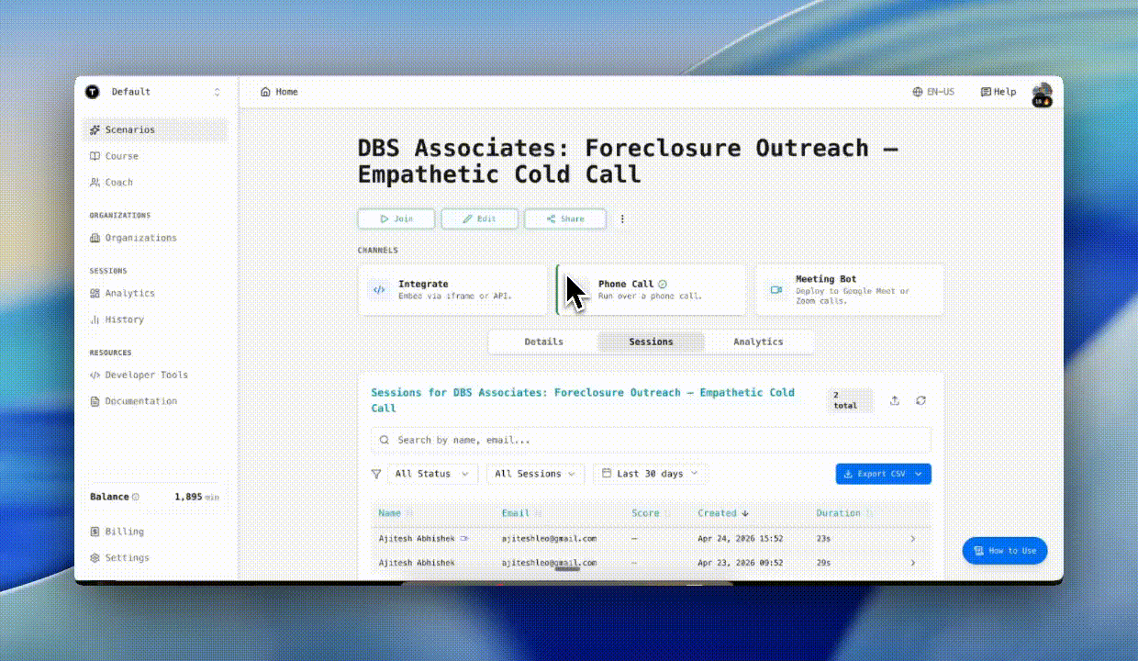1138x661 pixels.
Task: Open the user avatar menu
Action: pyautogui.click(x=1042, y=94)
